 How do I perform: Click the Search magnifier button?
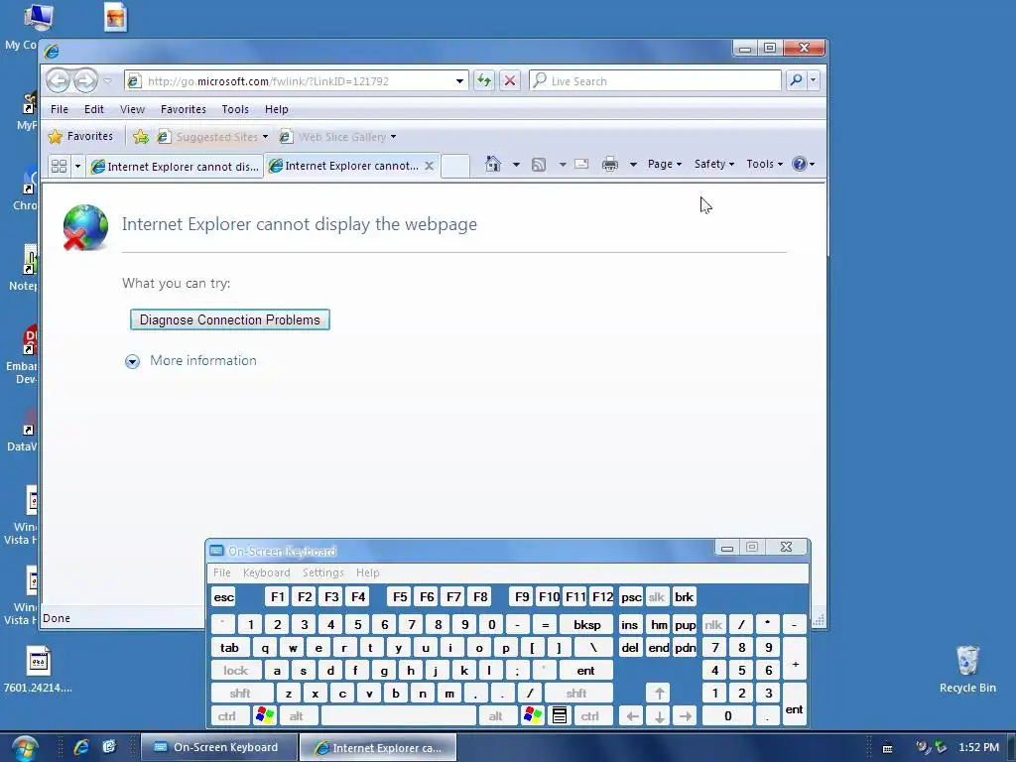(x=796, y=80)
